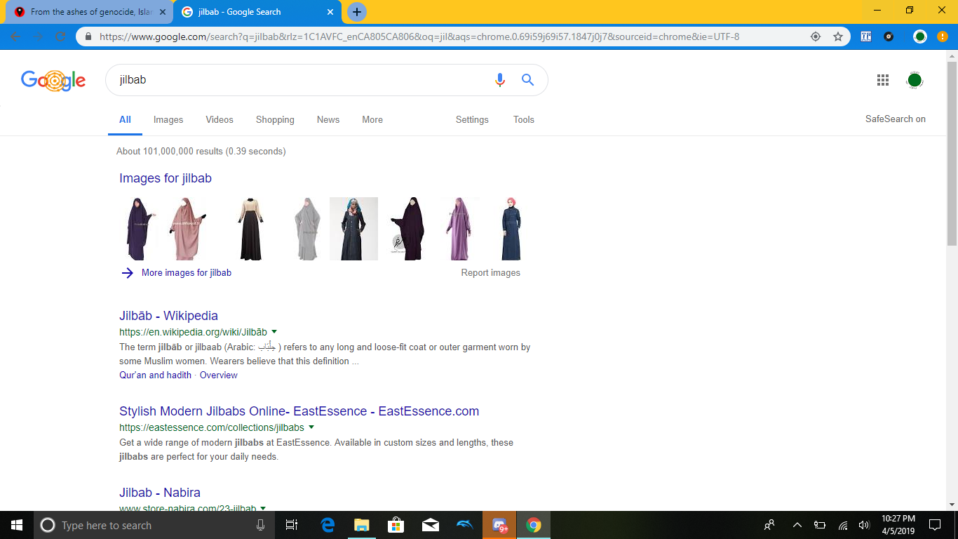
Task: Click 'More images for jilbab' link
Action: click(187, 273)
